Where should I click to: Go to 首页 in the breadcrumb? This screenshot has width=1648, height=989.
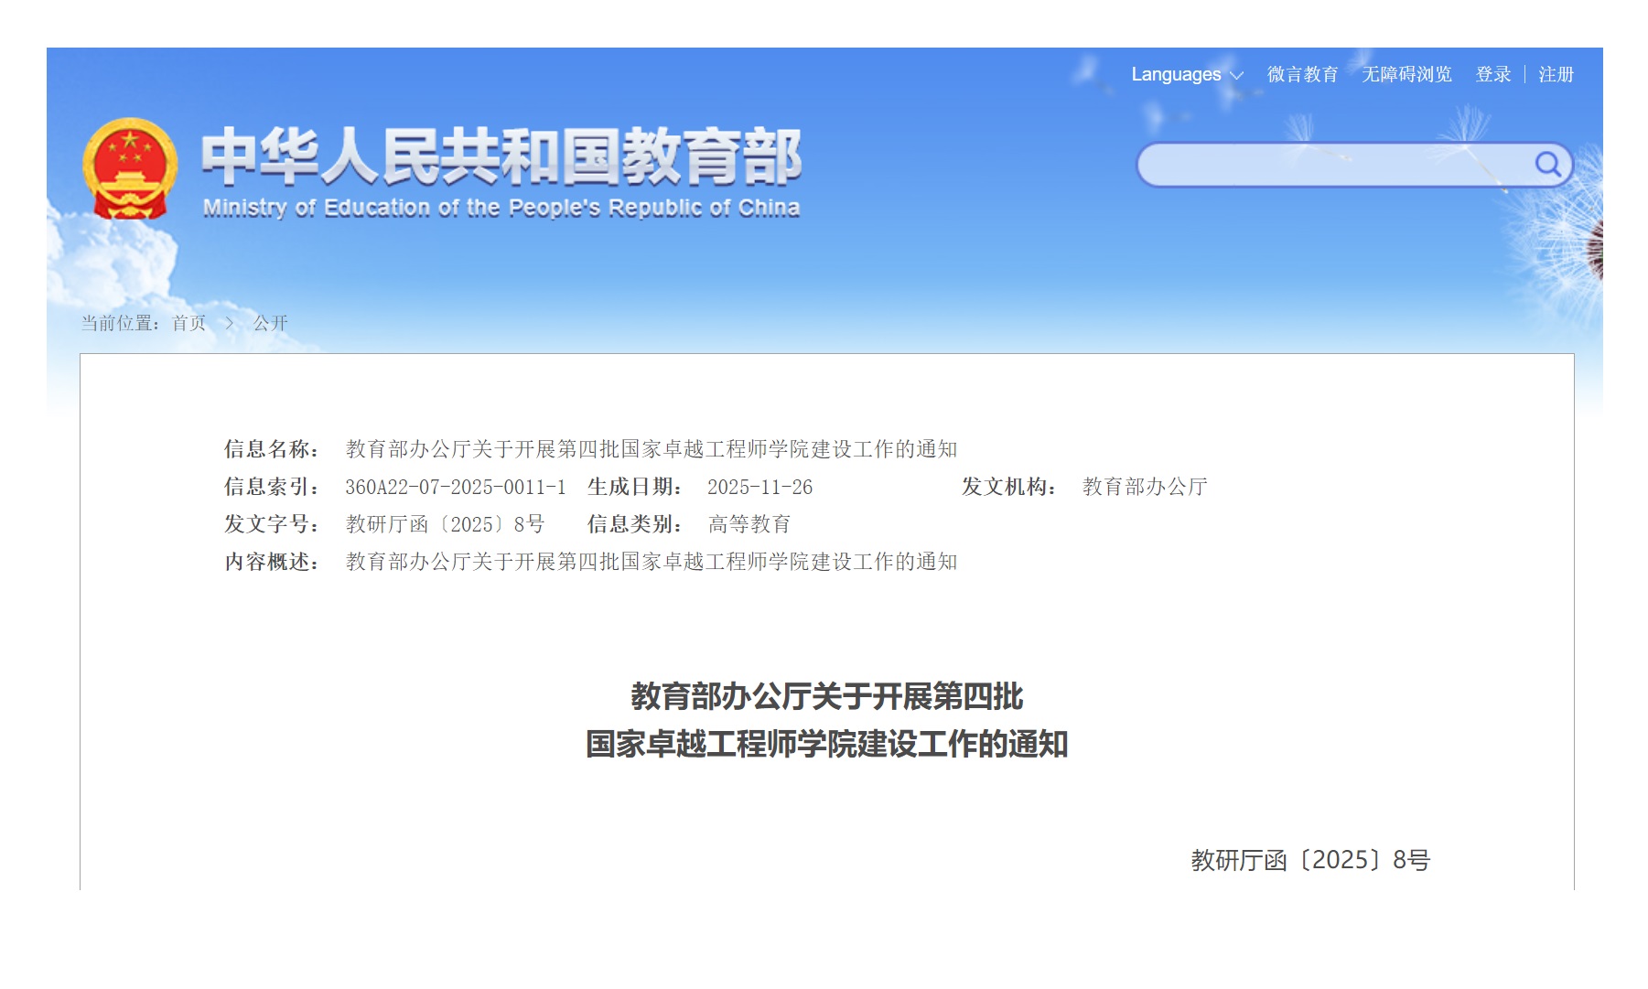tap(189, 323)
